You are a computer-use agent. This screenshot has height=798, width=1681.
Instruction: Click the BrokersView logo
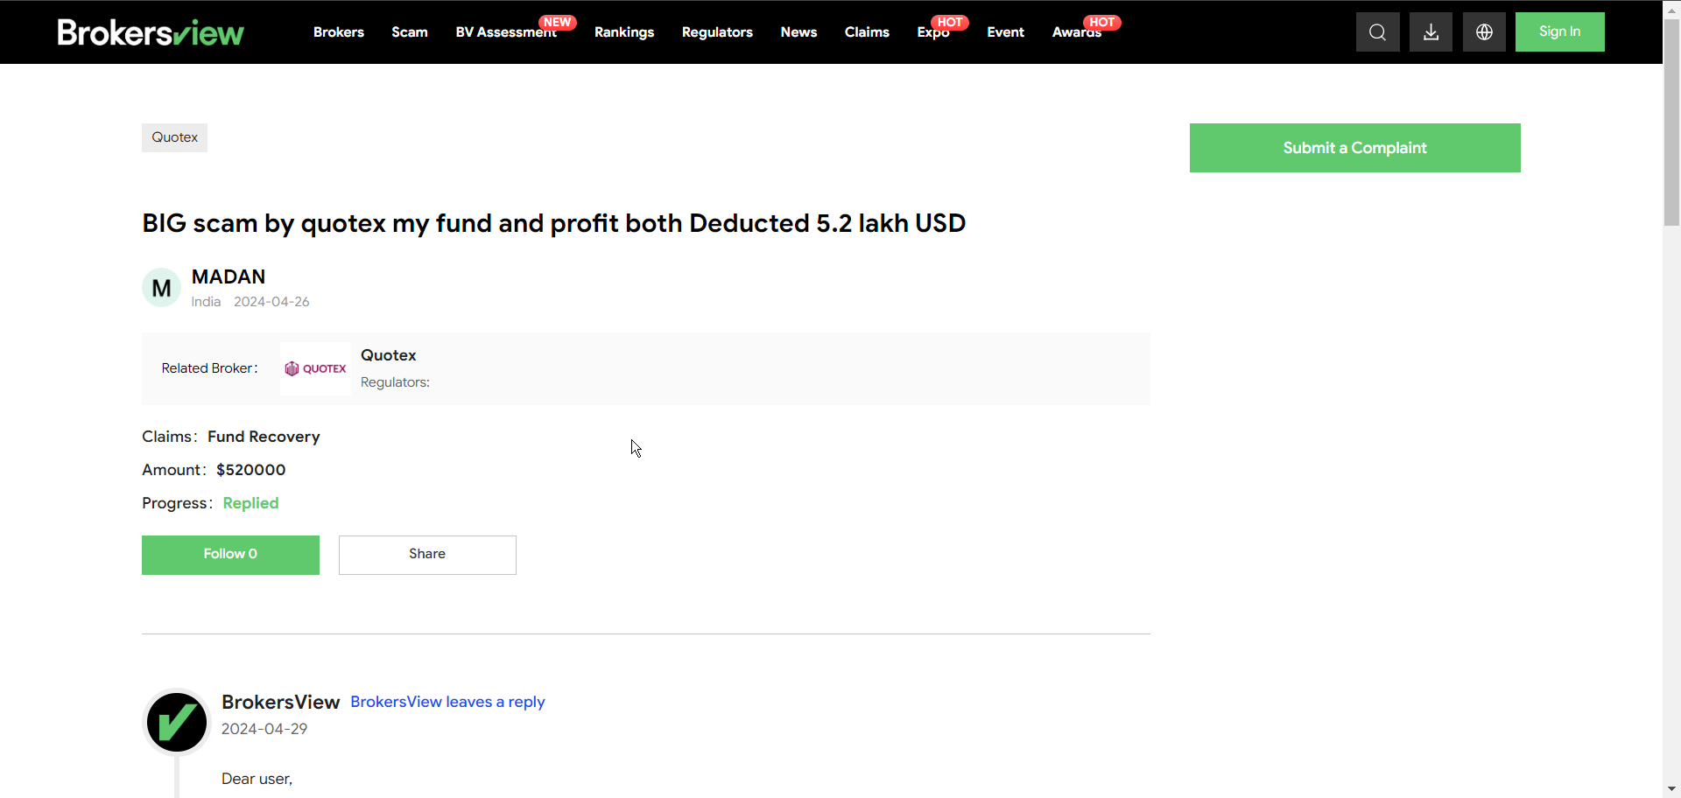tap(151, 32)
